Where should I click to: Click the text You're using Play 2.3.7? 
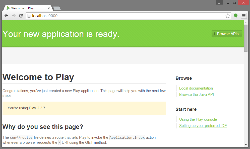26,108
